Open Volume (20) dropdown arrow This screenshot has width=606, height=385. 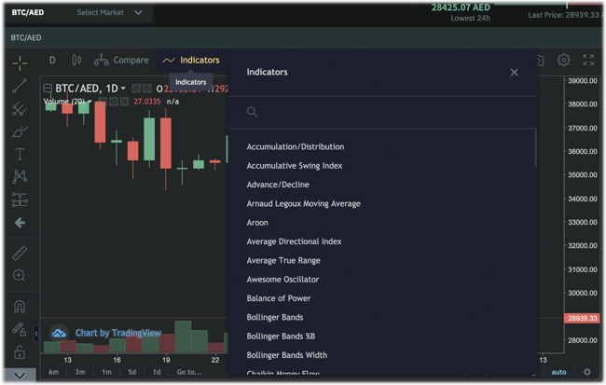[x=90, y=102]
